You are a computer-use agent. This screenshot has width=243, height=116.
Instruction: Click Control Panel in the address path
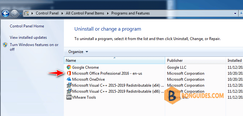point(47,13)
